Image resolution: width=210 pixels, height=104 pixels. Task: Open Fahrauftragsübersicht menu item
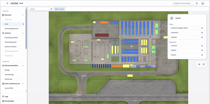coord(12,29)
